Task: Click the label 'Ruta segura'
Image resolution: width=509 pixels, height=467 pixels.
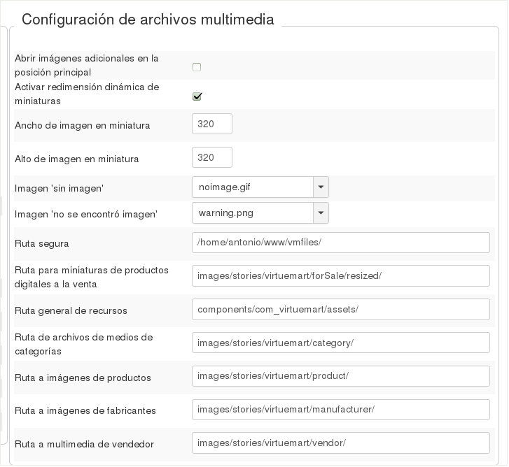Action: [x=42, y=244]
